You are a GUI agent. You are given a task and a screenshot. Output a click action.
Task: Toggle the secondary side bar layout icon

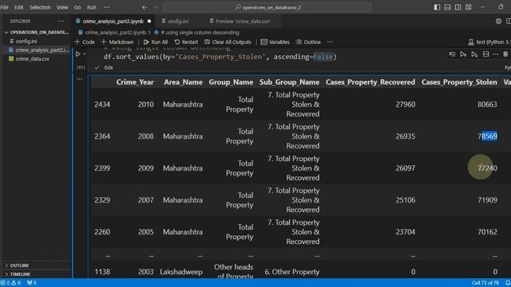coord(458,7)
